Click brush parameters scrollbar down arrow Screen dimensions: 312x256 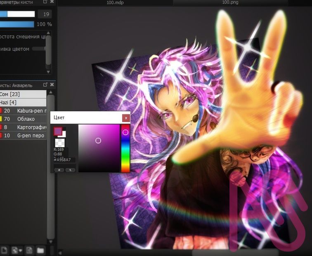[48, 72]
